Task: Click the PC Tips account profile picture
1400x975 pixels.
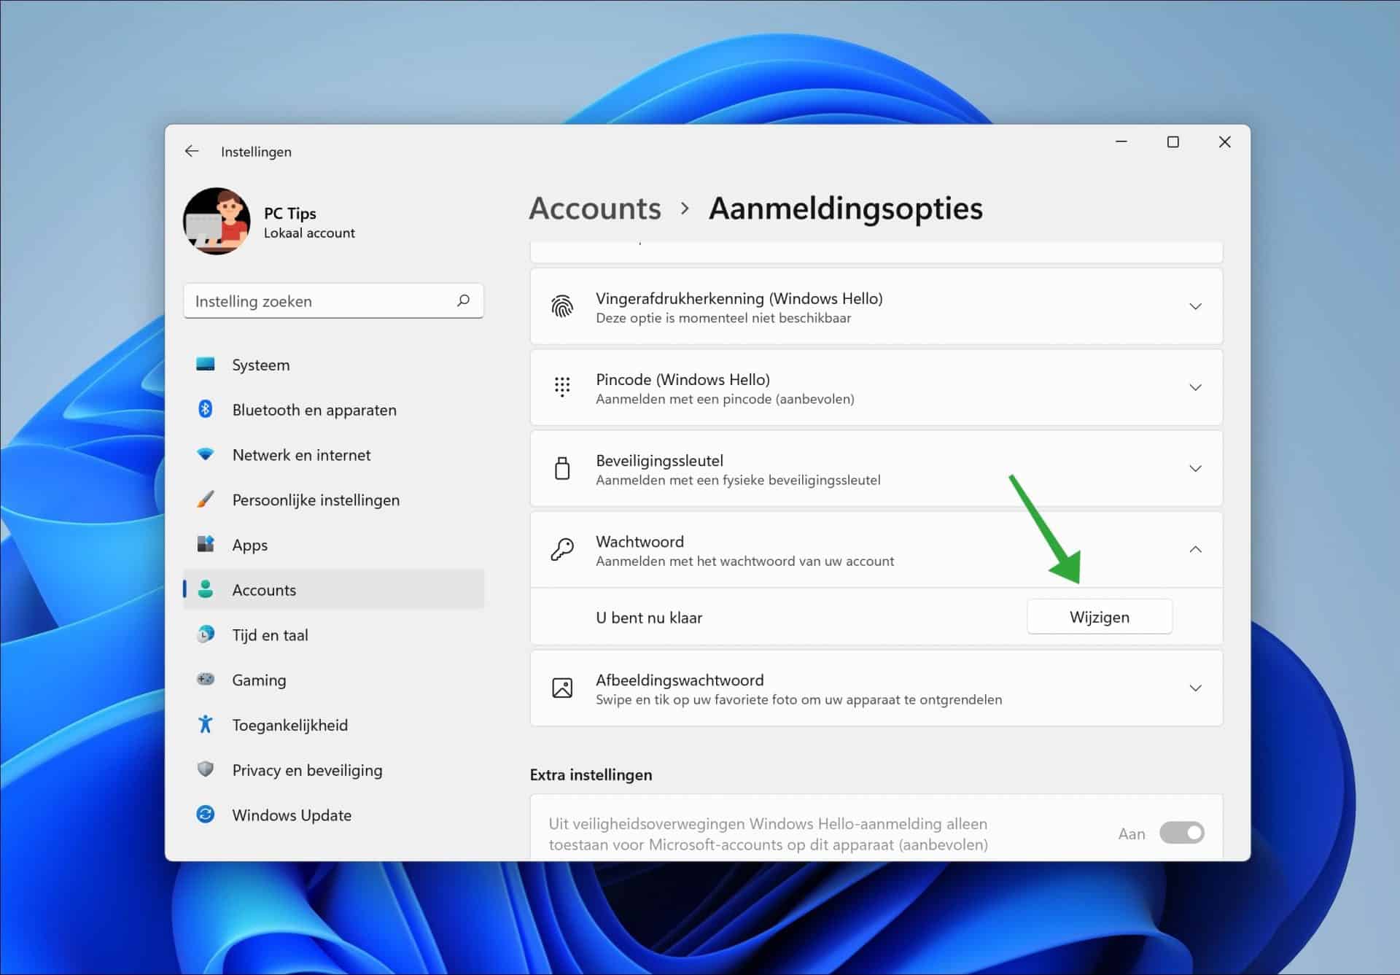Action: [217, 221]
